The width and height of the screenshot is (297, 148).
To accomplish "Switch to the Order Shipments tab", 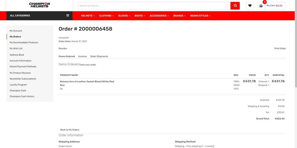I will pyautogui.click(x=99, y=56).
